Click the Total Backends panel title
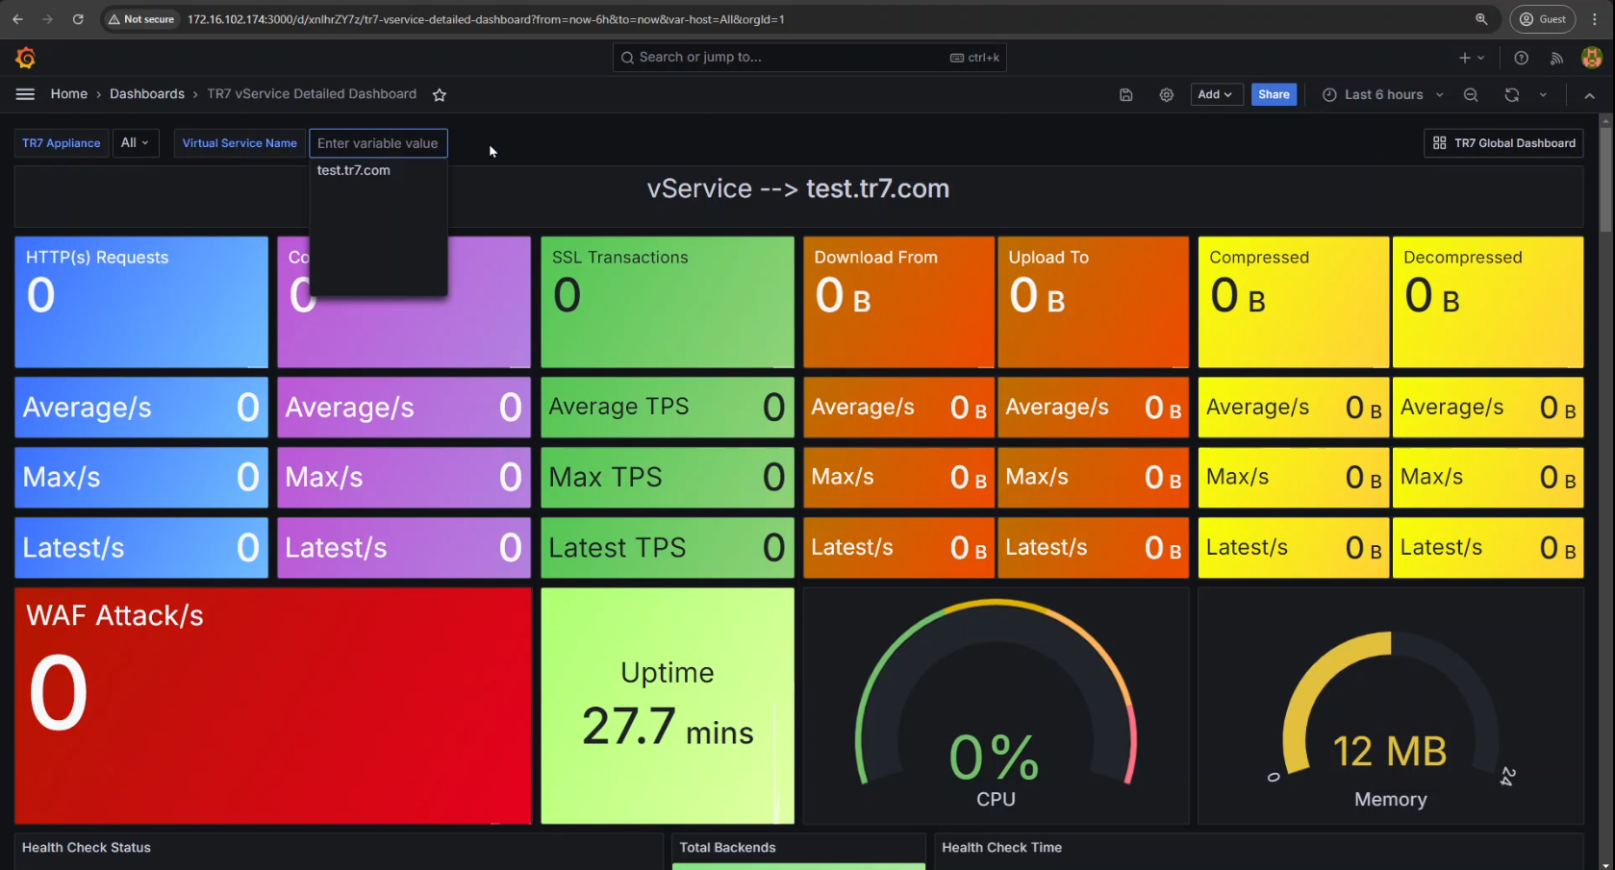The image size is (1615, 870). [727, 848]
